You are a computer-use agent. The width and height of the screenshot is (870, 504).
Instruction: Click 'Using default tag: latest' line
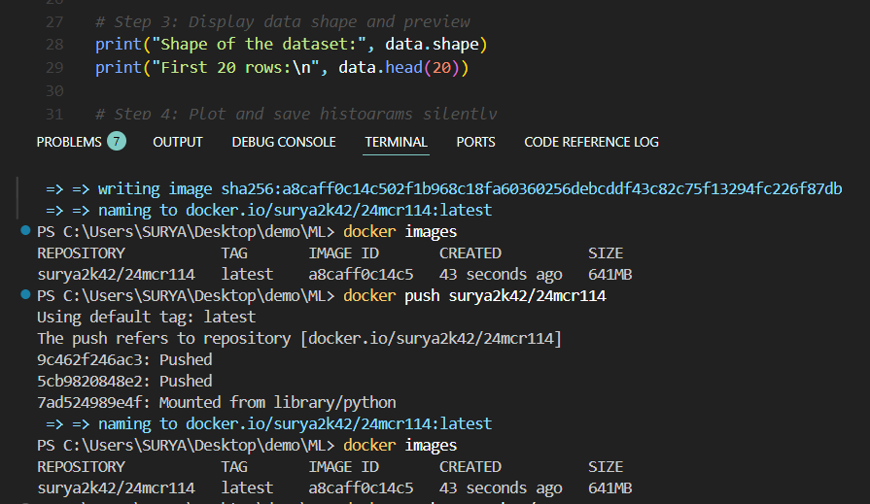147,317
